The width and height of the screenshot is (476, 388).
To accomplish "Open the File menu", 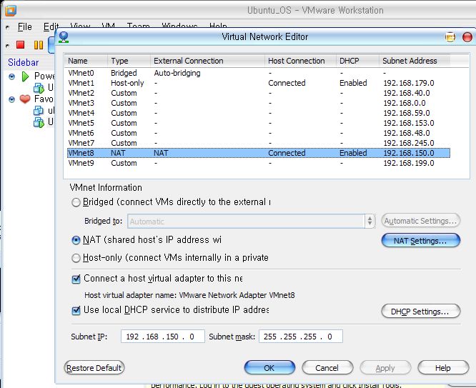I will [24, 27].
